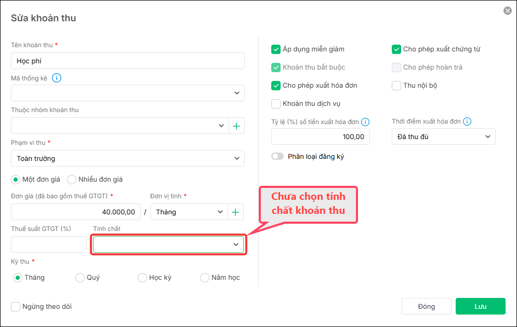
Task: Open the empty Tính chất dropdown
Action: pyautogui.click(x=168, y=244)
